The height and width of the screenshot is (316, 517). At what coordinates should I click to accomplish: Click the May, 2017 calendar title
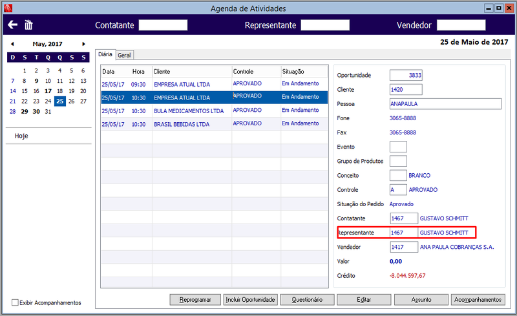click(47, 44)
